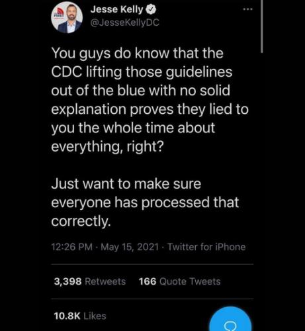
Task: Tap the blue reply bubble button
Action: tap(230, 320)
